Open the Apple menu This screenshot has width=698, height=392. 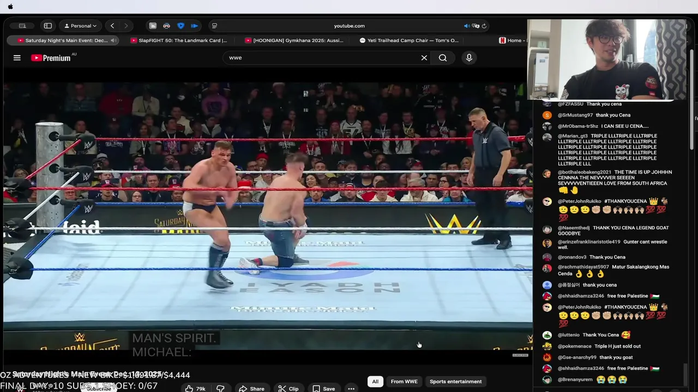point(10,7)
